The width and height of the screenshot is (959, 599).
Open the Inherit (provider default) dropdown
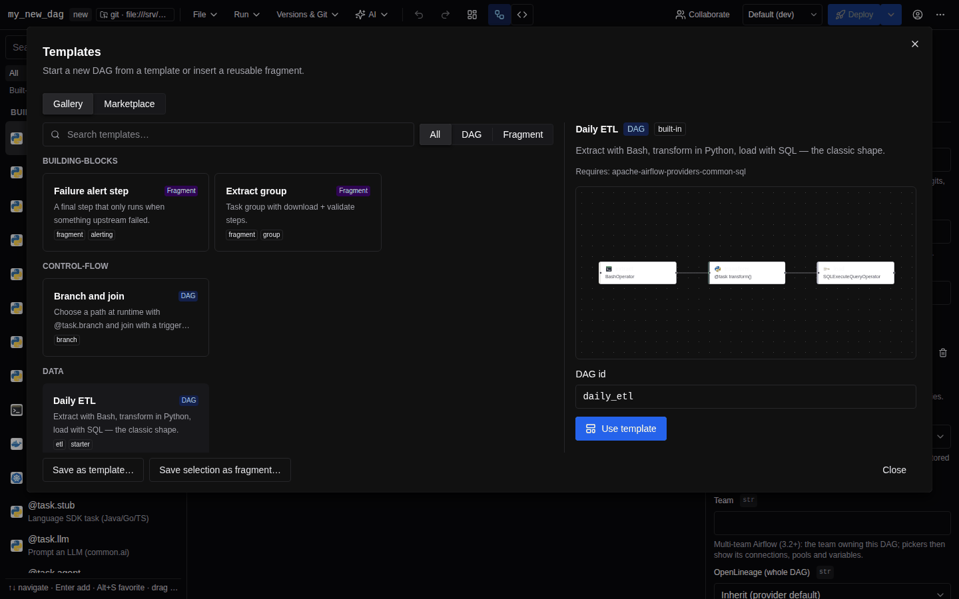point(832,594)
